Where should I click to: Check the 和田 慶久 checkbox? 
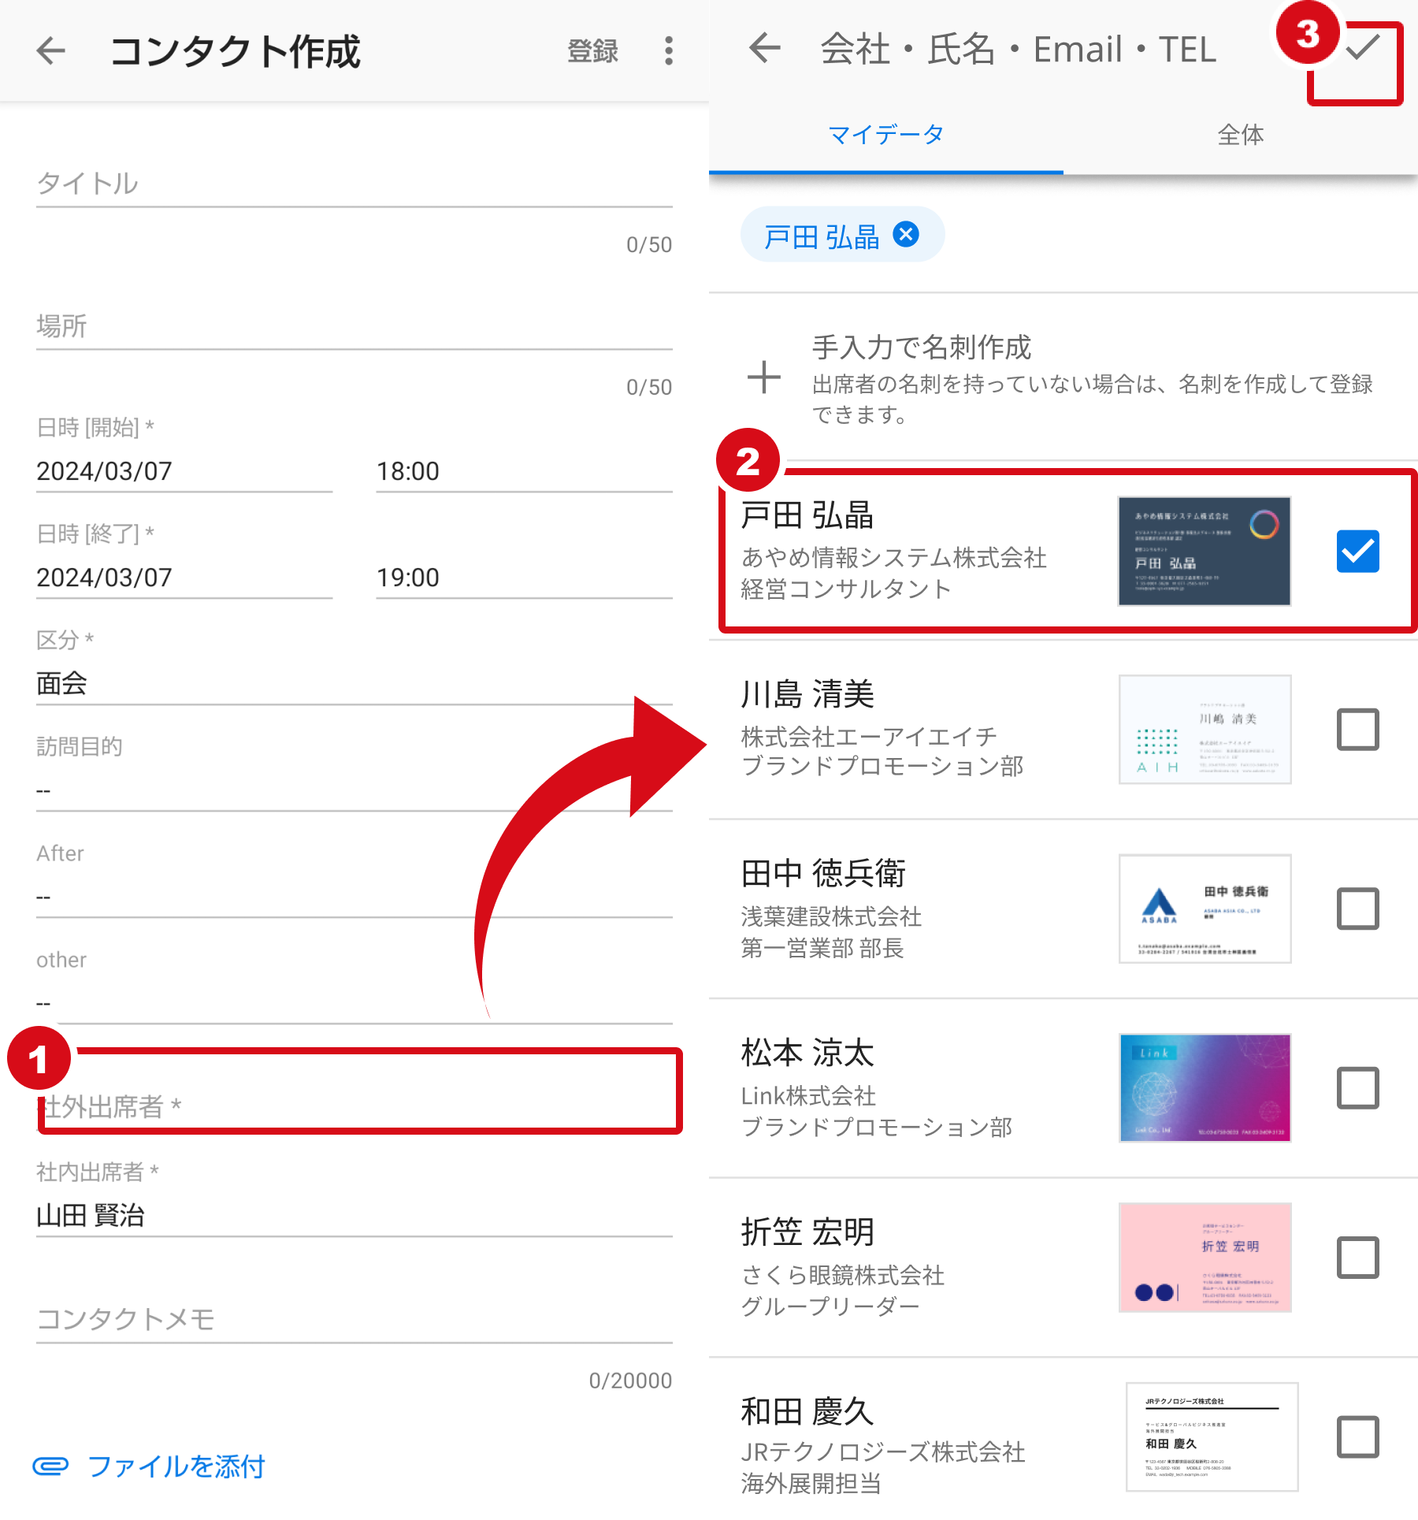[1357, 1437]
